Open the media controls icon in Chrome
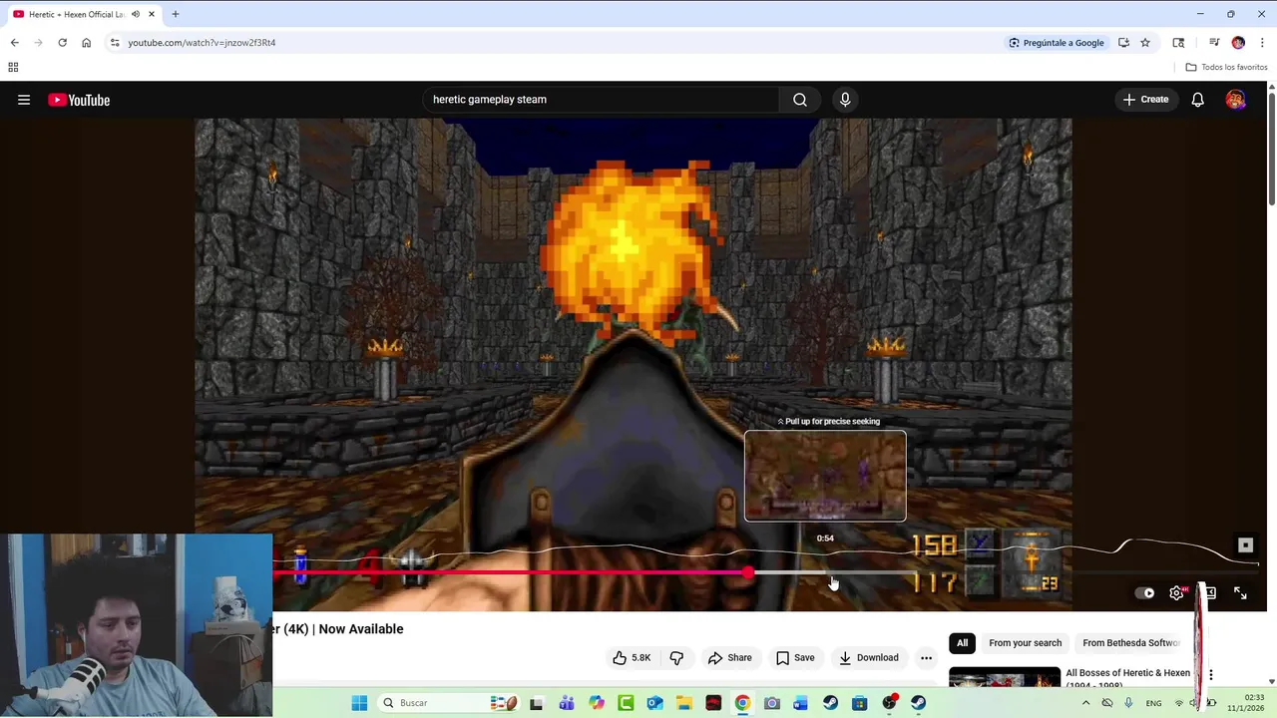1277x718 pixels. click(x=1214, y=43)
